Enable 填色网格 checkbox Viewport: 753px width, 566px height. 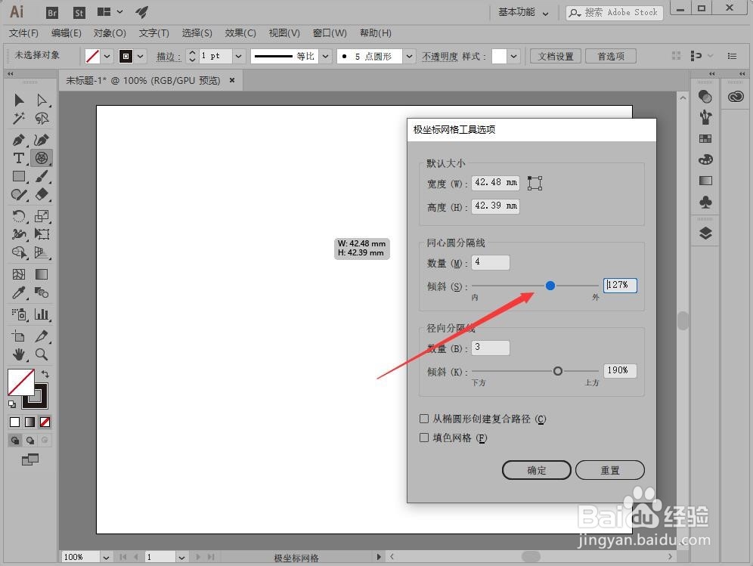(424, 438)
